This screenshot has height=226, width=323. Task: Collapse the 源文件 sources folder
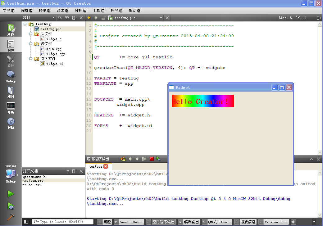(x=30, y=44)
